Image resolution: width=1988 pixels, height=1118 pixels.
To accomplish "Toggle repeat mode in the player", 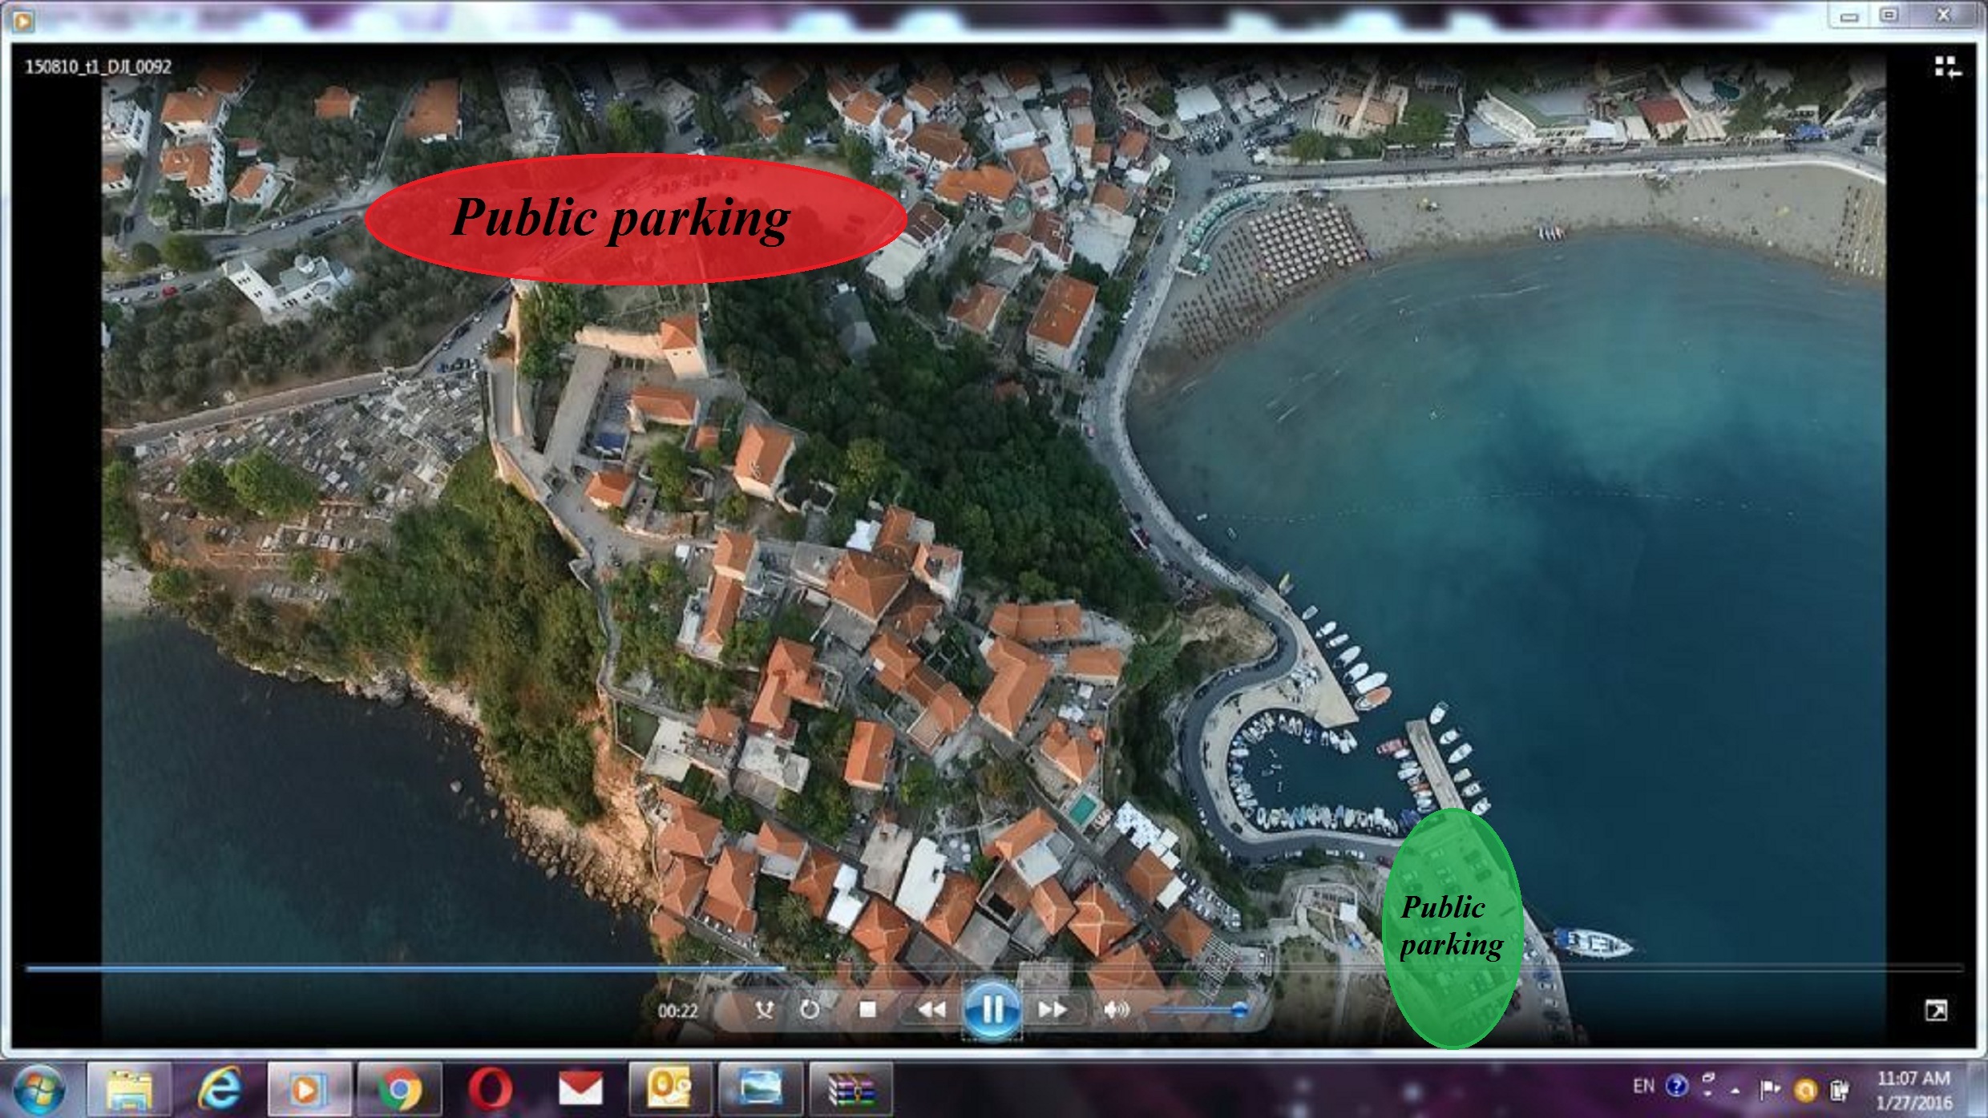I will (810, 1010).
